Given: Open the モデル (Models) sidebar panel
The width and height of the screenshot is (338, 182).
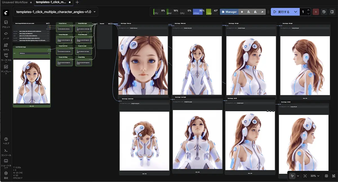Looking at the screenshot, I should (6, 45).
